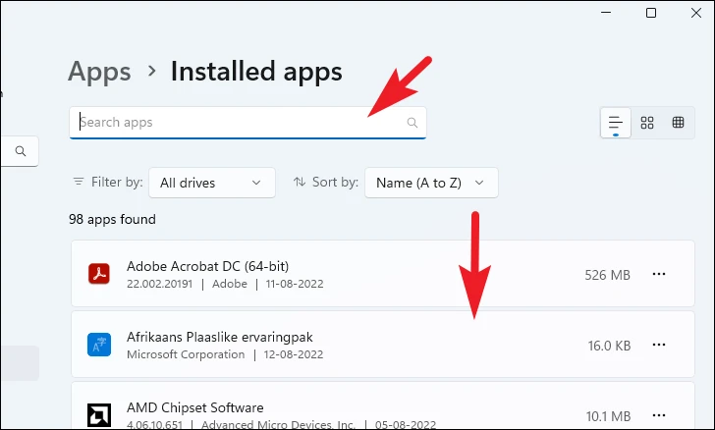Open the All drives filter dropdown
This screenshot has width=715, height=430.
212,183
